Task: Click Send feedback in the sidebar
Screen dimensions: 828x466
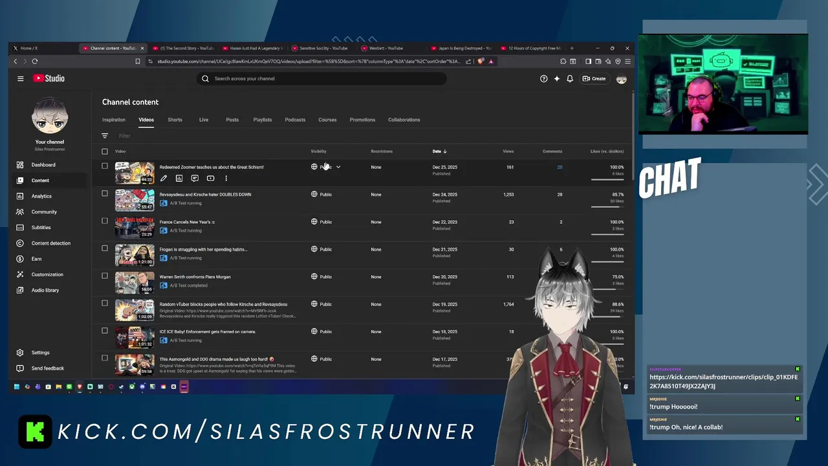Action: tap(49, 368)
